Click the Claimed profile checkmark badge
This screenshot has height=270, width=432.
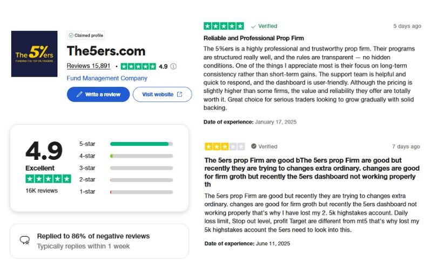click(71, 36)
